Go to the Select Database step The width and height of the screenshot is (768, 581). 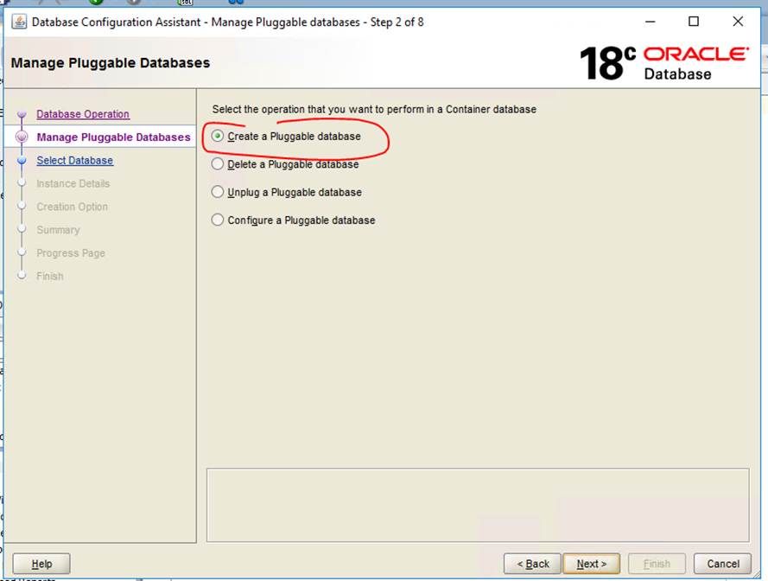click(x=74, y=160)
